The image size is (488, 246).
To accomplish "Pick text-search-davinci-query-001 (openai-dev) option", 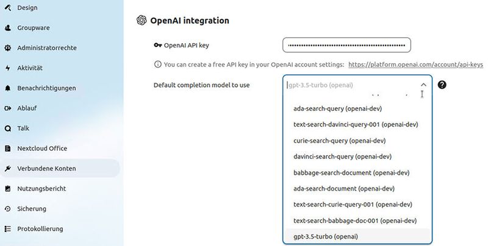I will pos(355,125).
